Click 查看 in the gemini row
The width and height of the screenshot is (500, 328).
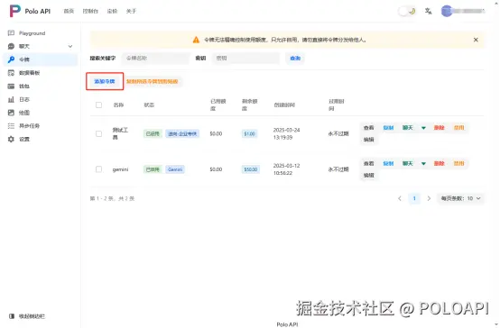click(x=368, y=163)
